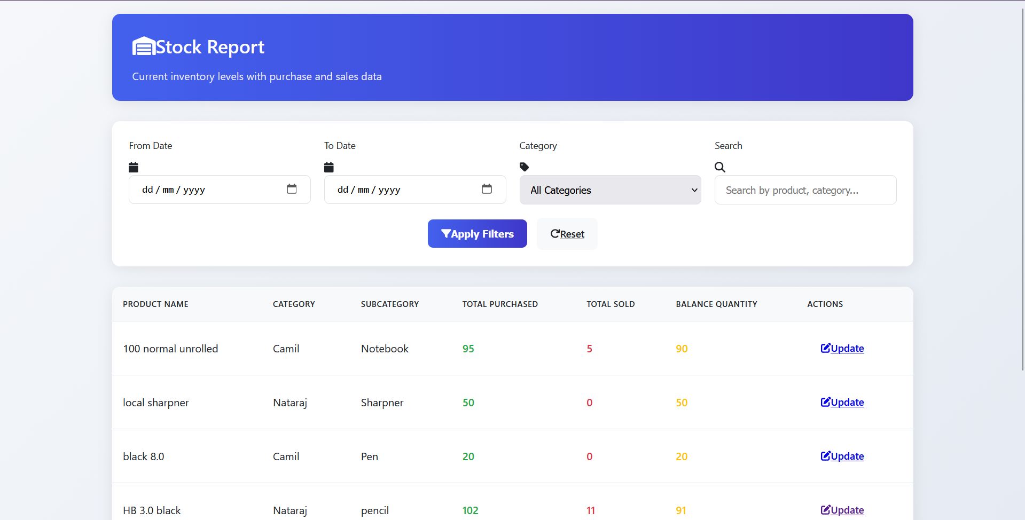Image resolution: width=1025 pixels, height=520 pixels.
Task: Click the circular refresh icon beside Reset
Action: click(x=555, y=233)
